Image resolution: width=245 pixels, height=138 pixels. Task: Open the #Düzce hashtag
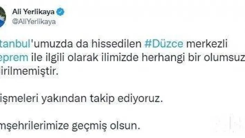164,44
